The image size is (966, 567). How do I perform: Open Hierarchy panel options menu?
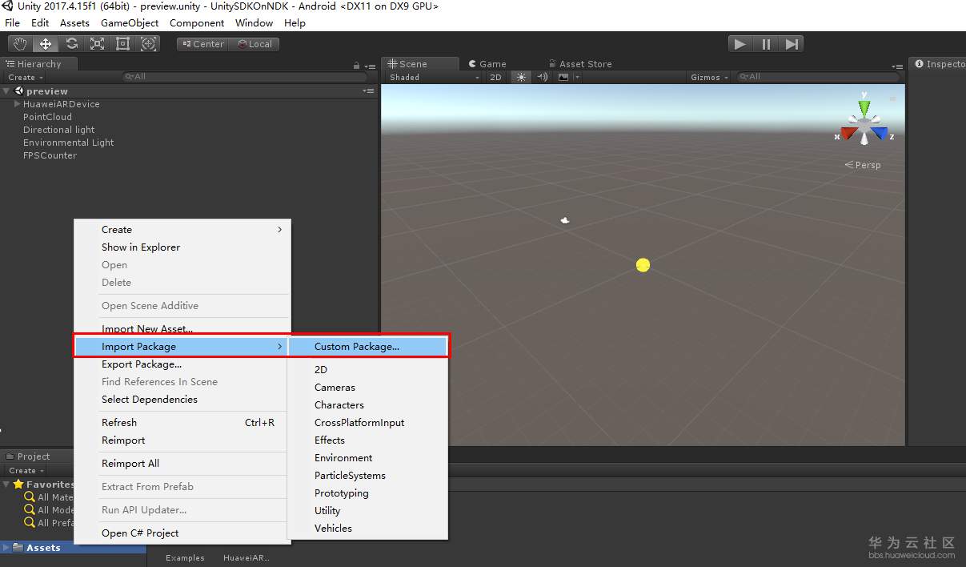tap(370, 66)
